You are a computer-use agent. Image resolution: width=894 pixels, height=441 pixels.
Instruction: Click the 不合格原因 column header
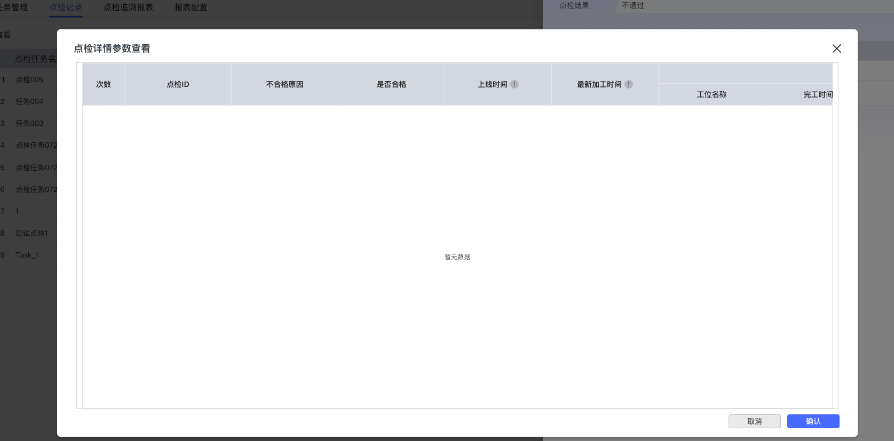(x=285, y=84)
